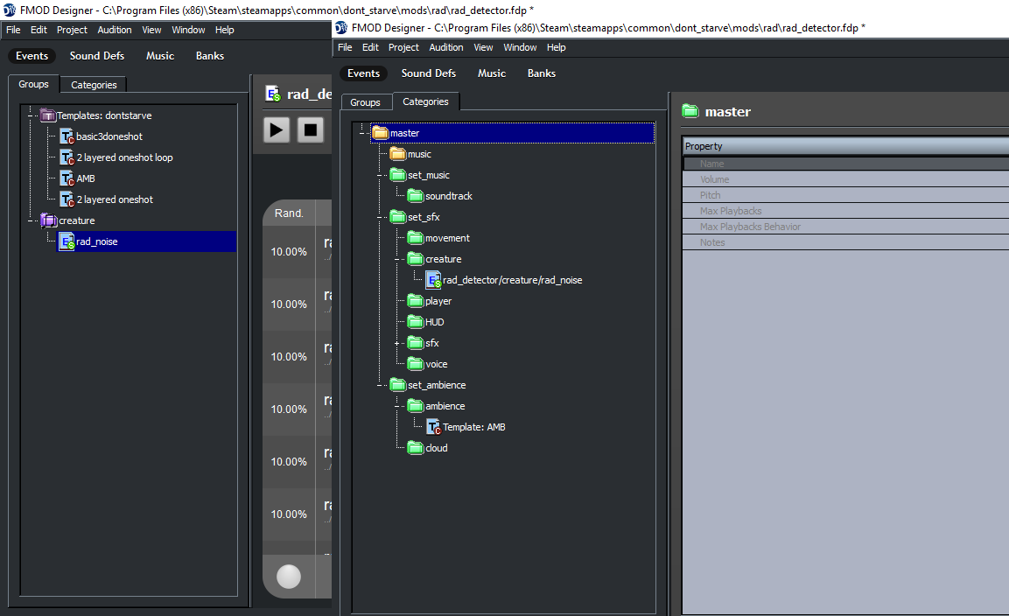This screenshot has width=1009, height=616.
Task: Switch to the Banks view in front window
Action: point(541,73)
